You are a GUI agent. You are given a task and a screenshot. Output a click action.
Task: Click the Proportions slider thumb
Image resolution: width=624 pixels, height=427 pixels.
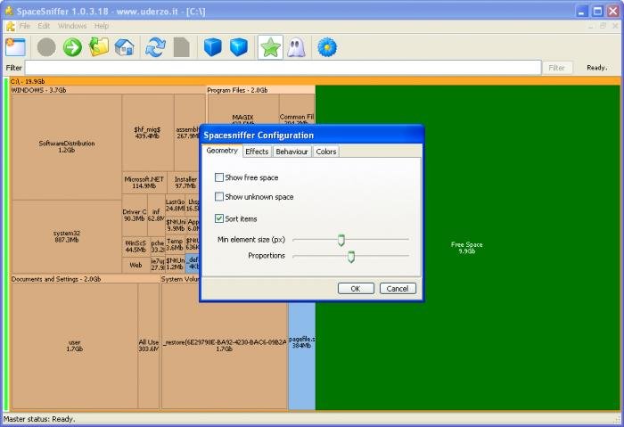click(351, 256)
